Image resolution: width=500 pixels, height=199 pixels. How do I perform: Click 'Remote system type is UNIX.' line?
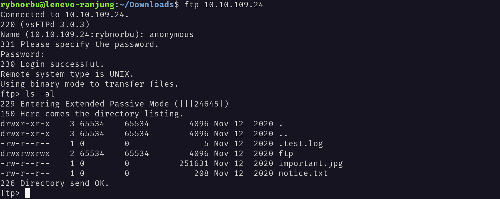67,74
